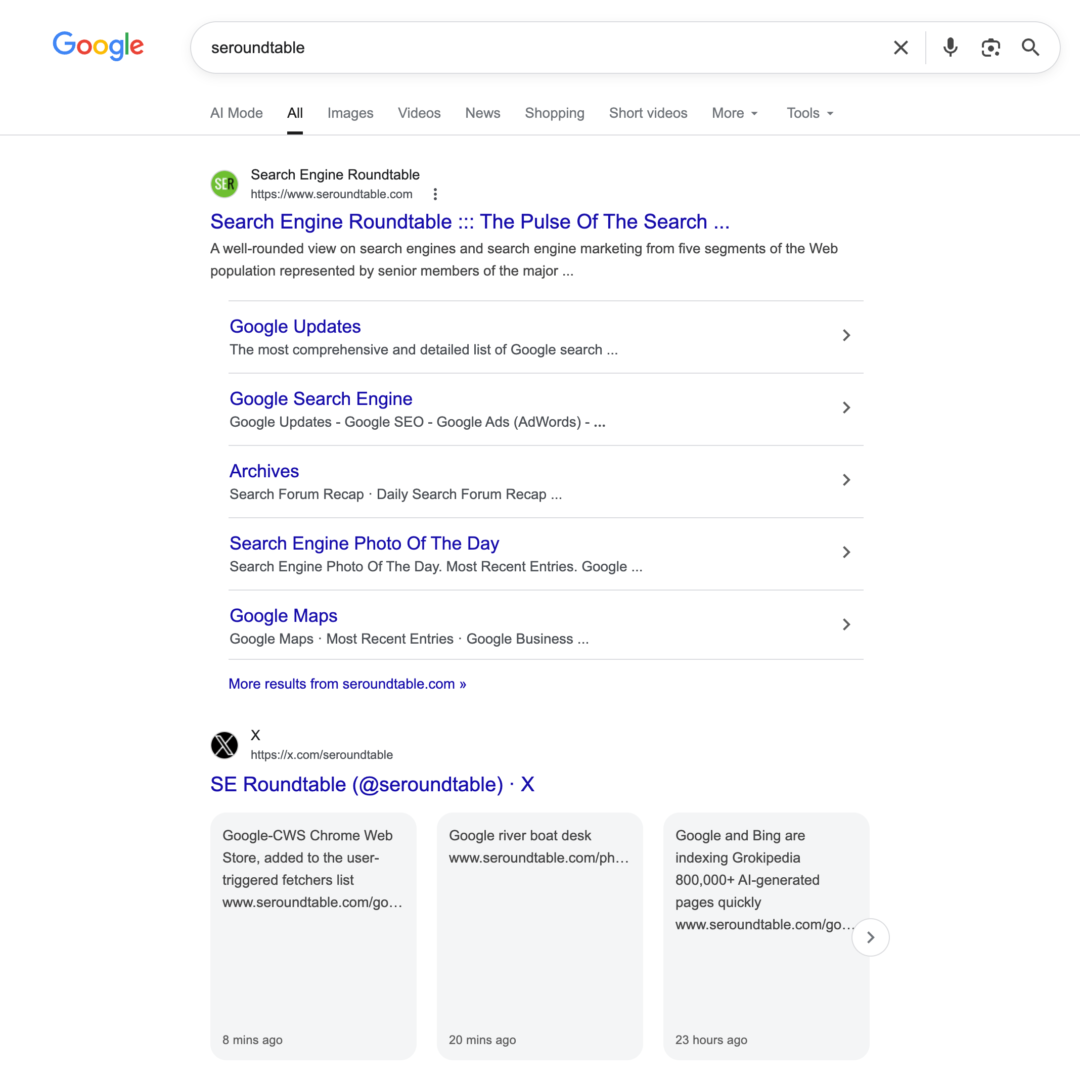Open the Tools dropdown
The image size is (1080, 1082).
pyautogui.click(x=808, y=113)
